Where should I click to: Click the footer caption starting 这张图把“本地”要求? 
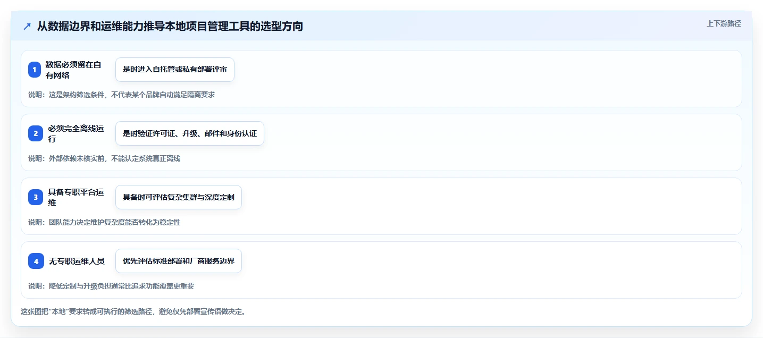(x=133, y=311)
